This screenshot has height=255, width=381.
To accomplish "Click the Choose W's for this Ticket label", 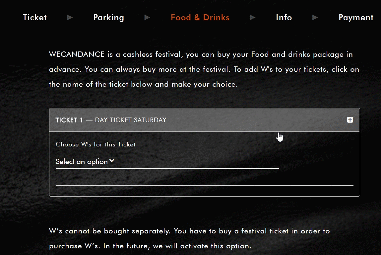I will coord(95,144).
